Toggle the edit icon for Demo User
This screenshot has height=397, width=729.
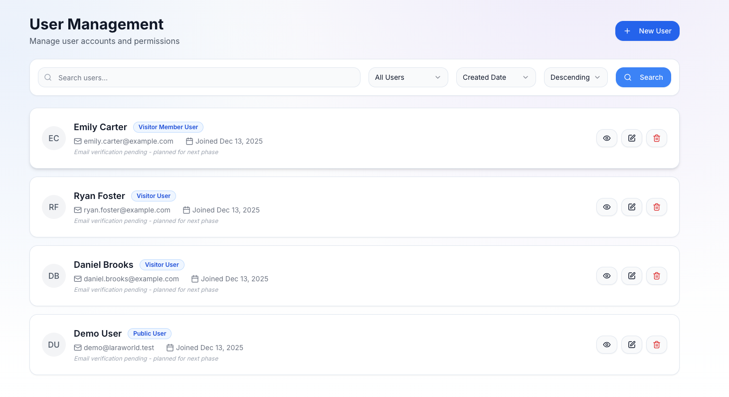pyautogui.click(x=632, y=345)
